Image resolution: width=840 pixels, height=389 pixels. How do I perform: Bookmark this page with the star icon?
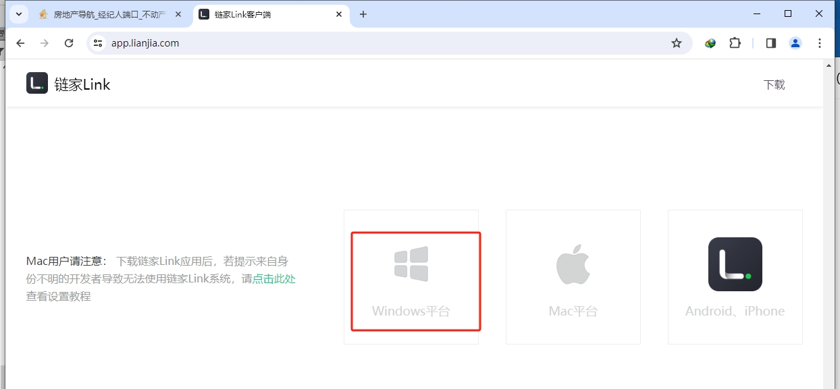point(677,43)
